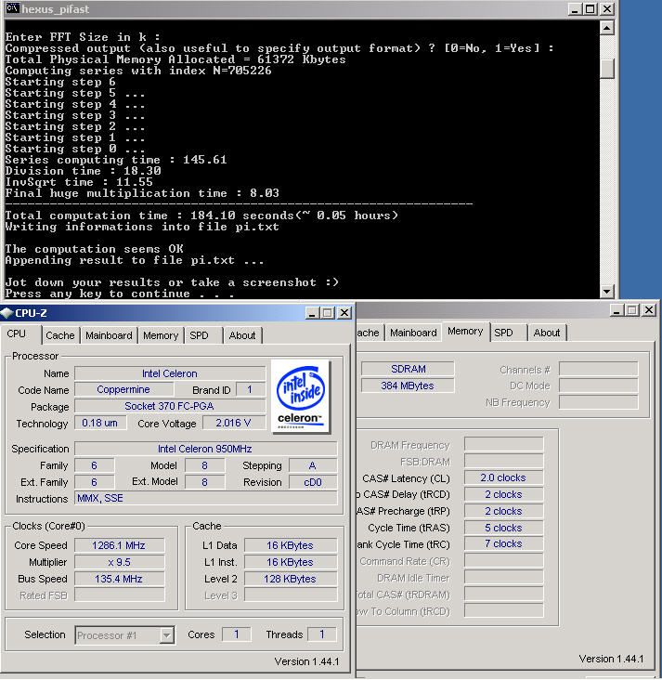Minimize the right CPU-Z memory window
Image resolution: width=662 pixels, height=680 pixels.
[x=617, y=310]
